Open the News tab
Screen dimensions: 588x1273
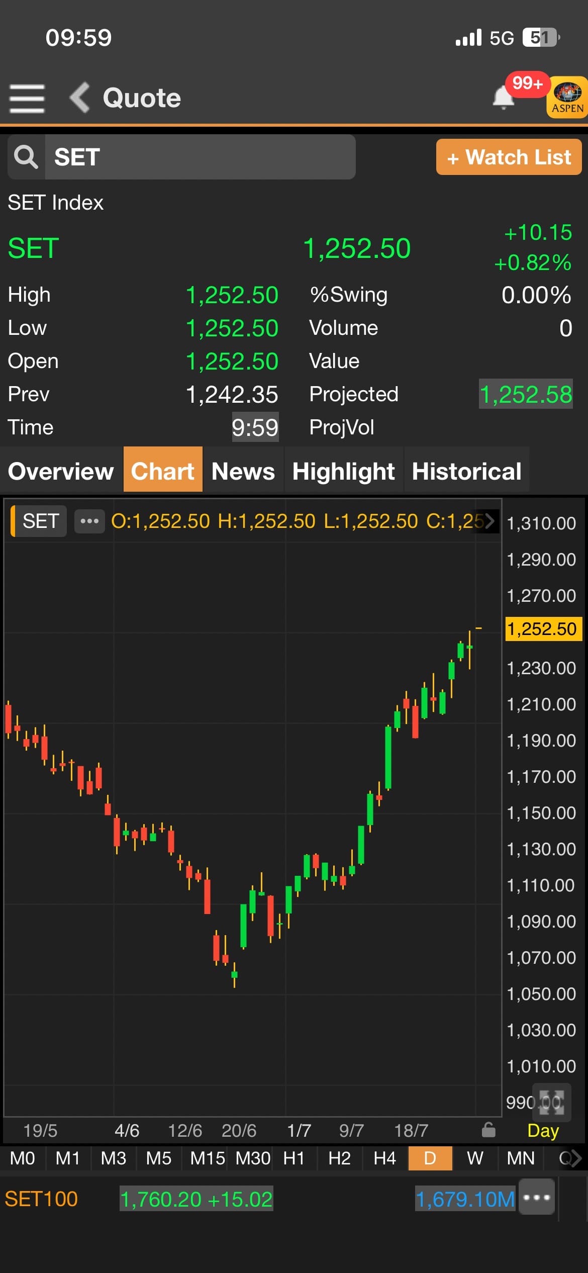point(243,471)
